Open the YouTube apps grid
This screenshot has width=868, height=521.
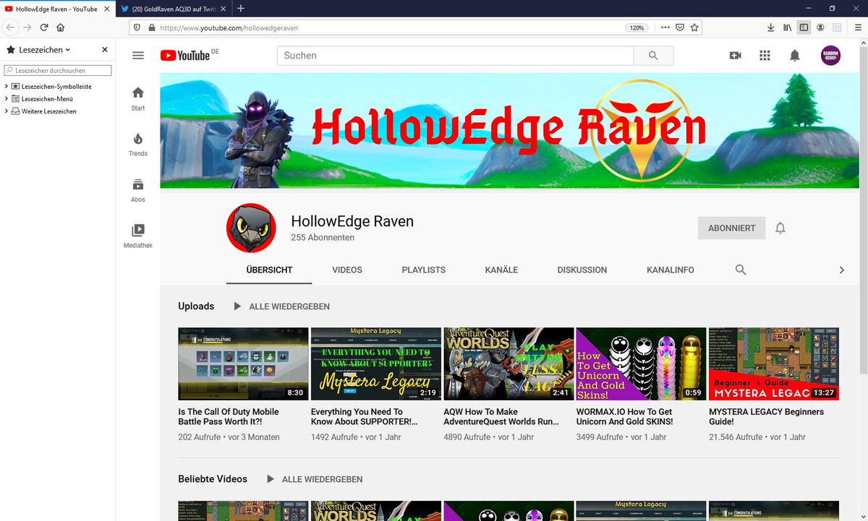click(765, 56)
